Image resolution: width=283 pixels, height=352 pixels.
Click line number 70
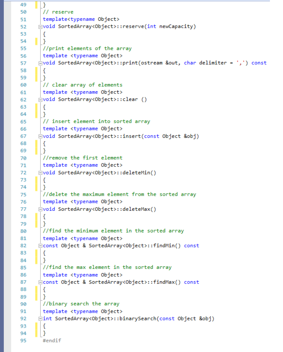(23, 158)
